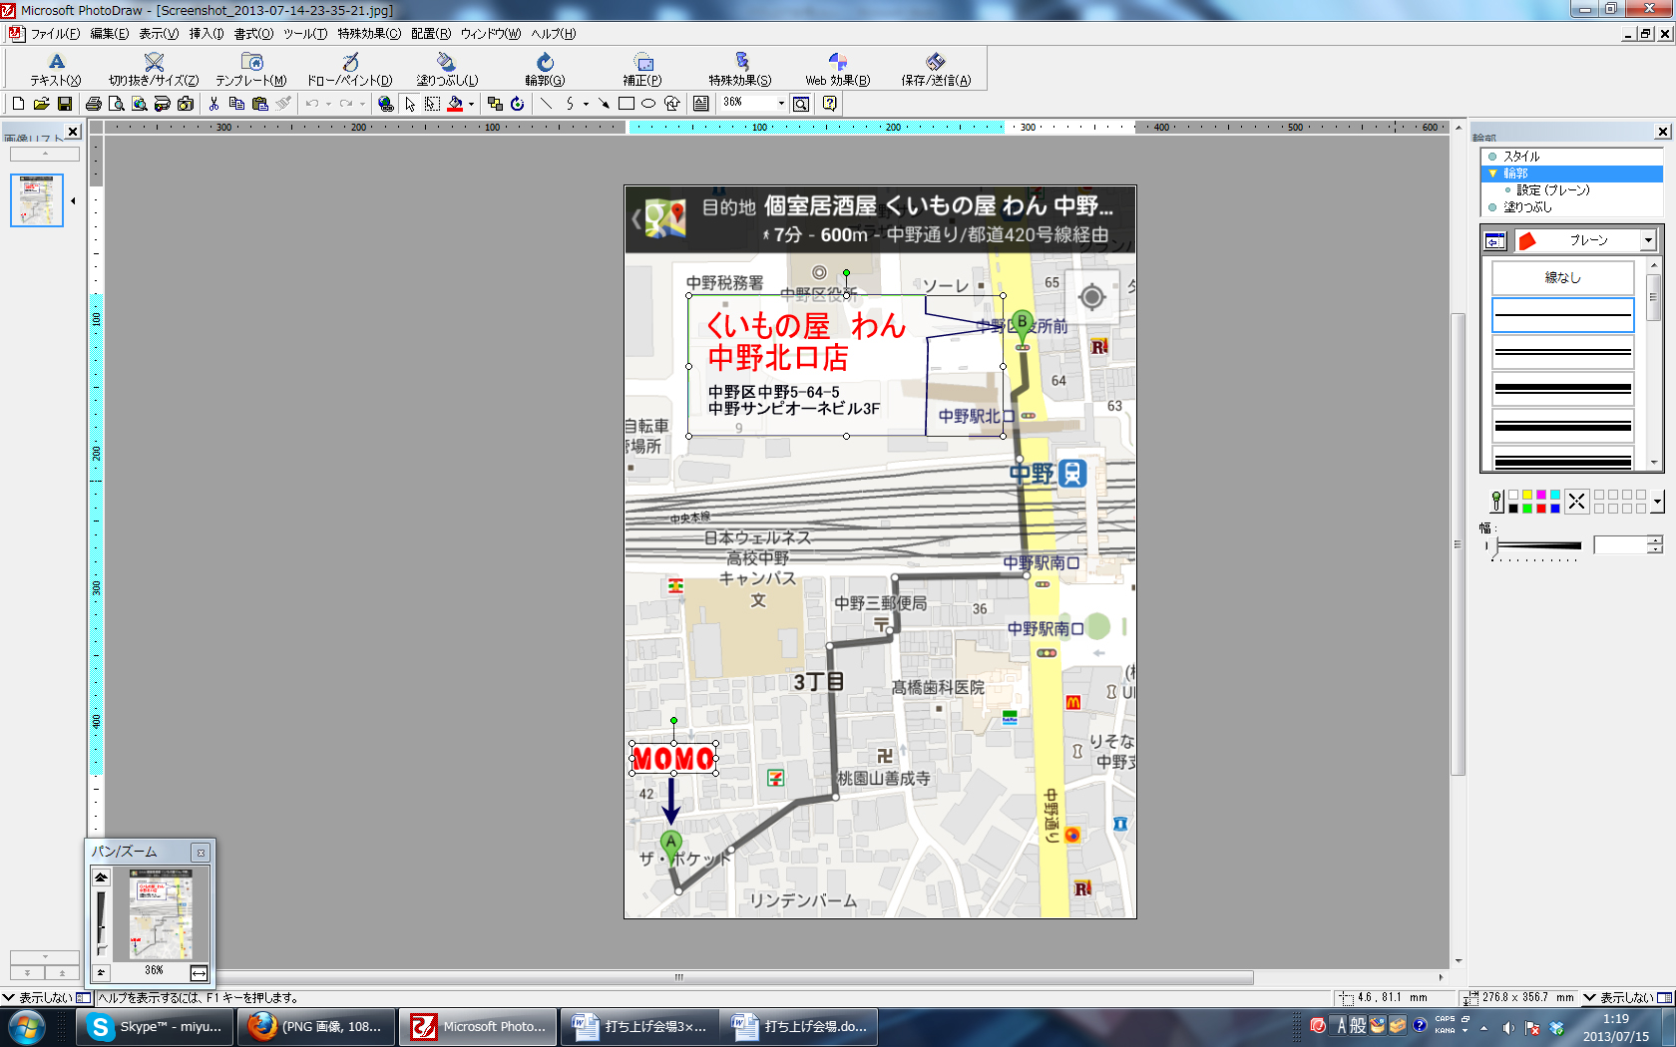
Task: Increase width with the stepper up arrow
Action: click(x=1655, y=540)
